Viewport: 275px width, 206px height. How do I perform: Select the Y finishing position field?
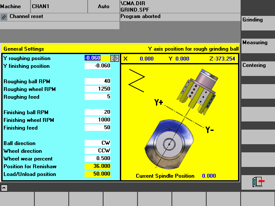(98, 66)
